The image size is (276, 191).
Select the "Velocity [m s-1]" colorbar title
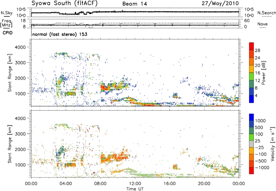point(273,144)
